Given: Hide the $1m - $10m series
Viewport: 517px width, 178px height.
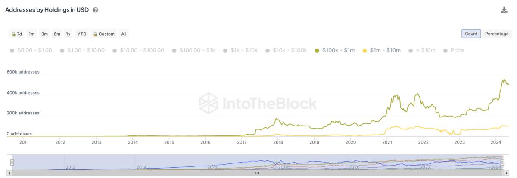Looking at the screenshot, I should click(382, 50).
